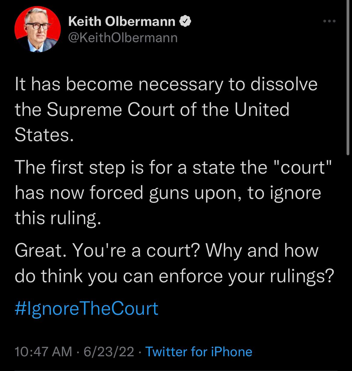The width and height of the screenshot is (352, 371).
Task: Click the line starting "The first step"
Action: [174, 167]
